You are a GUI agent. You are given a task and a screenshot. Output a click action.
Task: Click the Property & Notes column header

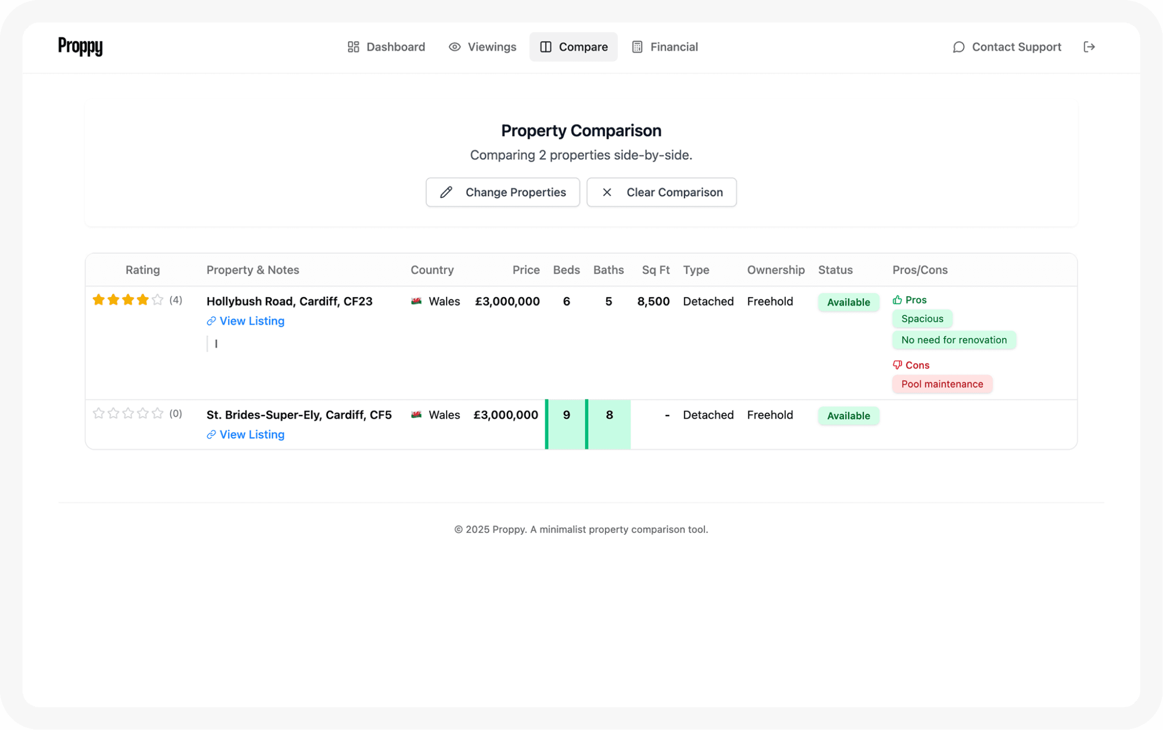point(253,270)
